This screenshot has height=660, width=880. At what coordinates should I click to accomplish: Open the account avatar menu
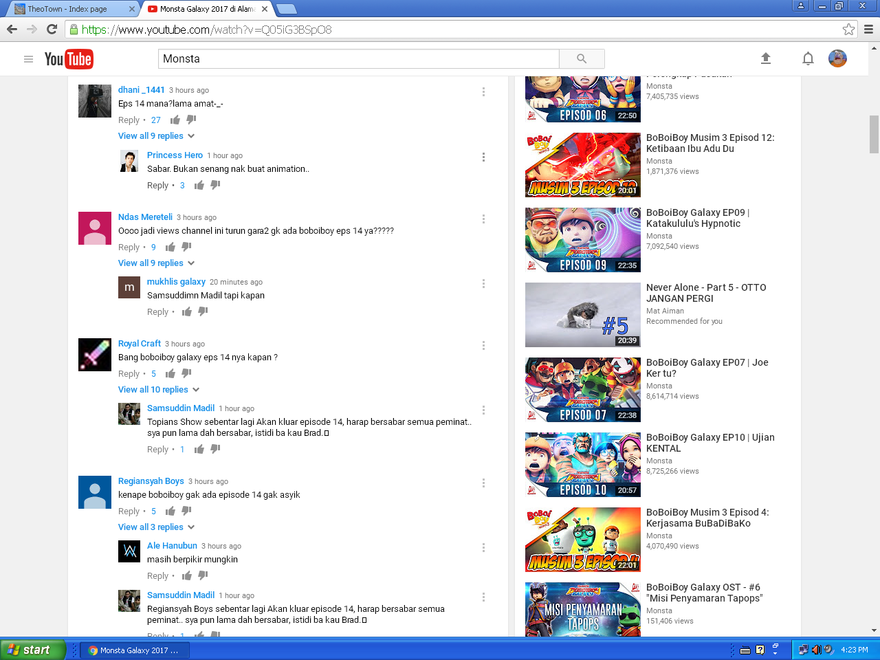(x=837, y=58)
